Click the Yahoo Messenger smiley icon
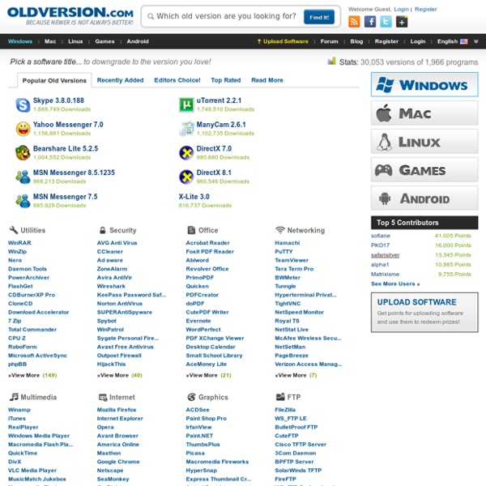The height and width of the screenshot is (486, 486). (x=23, y=129)
